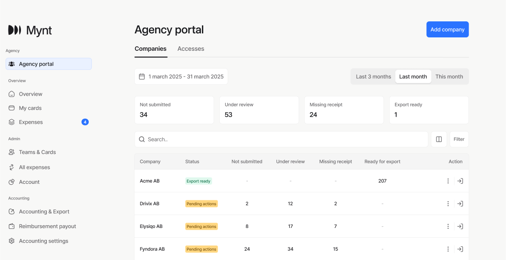Click the Export ready summary card
The image size is (506, 260).
[429, 110]
